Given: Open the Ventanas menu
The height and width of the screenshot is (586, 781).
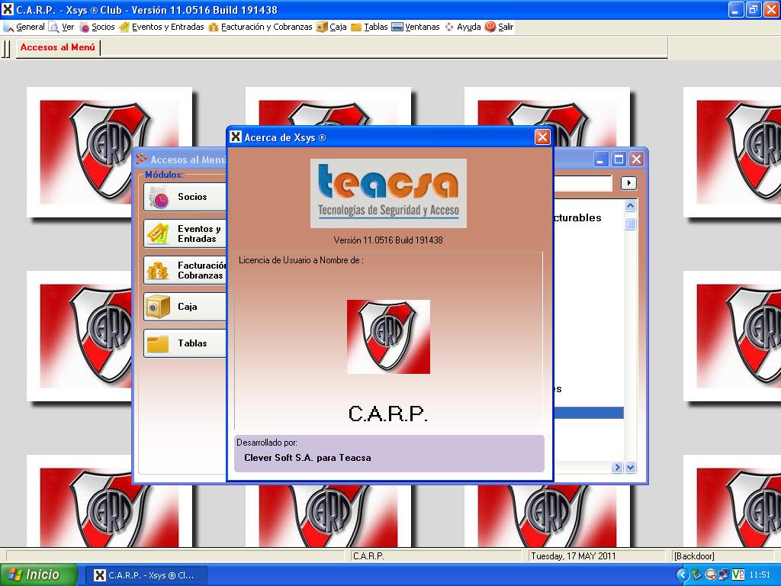Looking at the screenshot, I should (x=416, y=27).
